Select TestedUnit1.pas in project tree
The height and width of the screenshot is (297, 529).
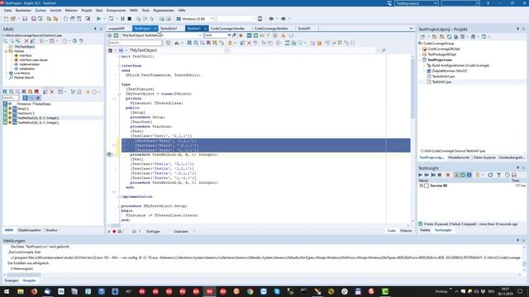[443, 77]
